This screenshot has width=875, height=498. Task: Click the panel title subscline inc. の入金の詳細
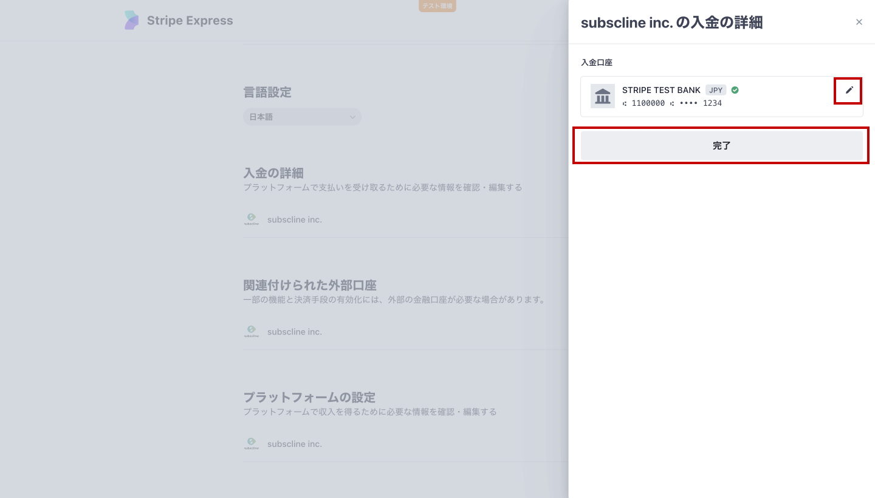click(672, 23)
